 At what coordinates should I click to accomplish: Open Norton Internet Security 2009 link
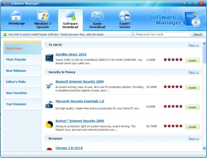(80, 121)
